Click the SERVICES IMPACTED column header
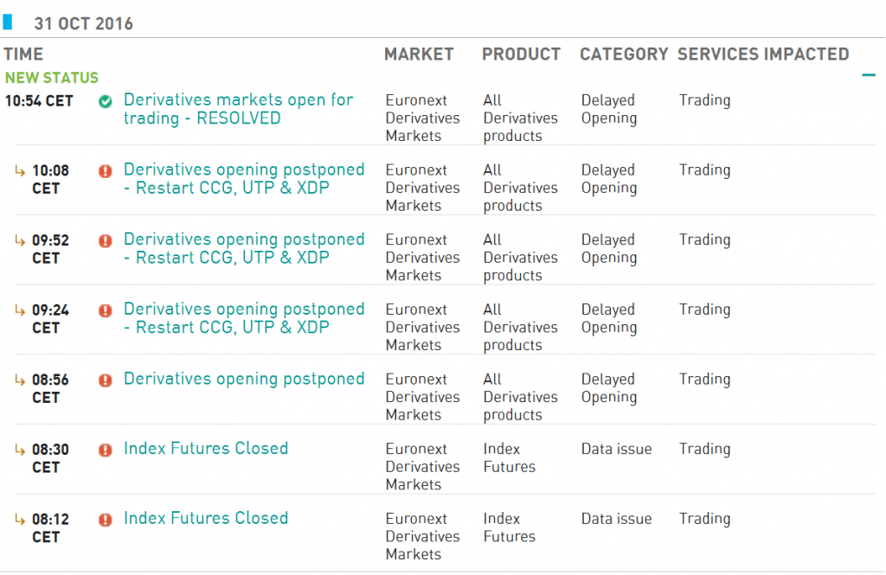The width and height of the screenshot is (886, 575). [x=763, y=54]
